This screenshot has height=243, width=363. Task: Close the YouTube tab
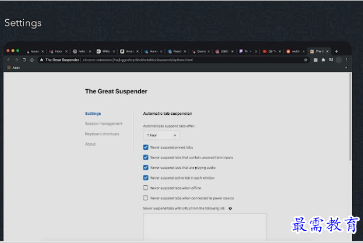tap(280, 51)
